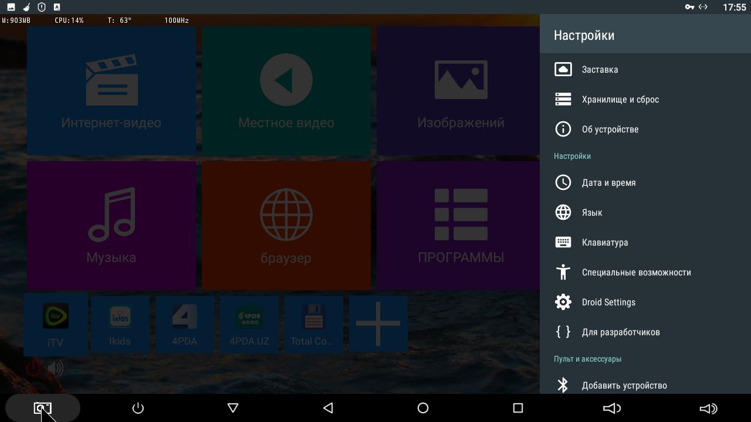This screenshot has height=422, width=751.
Task: Open Droid Settings entry
Action: tap(645, 302)
